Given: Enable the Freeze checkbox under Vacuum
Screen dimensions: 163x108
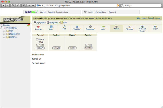Looking at the screenshot, I should tap(37, 45).
